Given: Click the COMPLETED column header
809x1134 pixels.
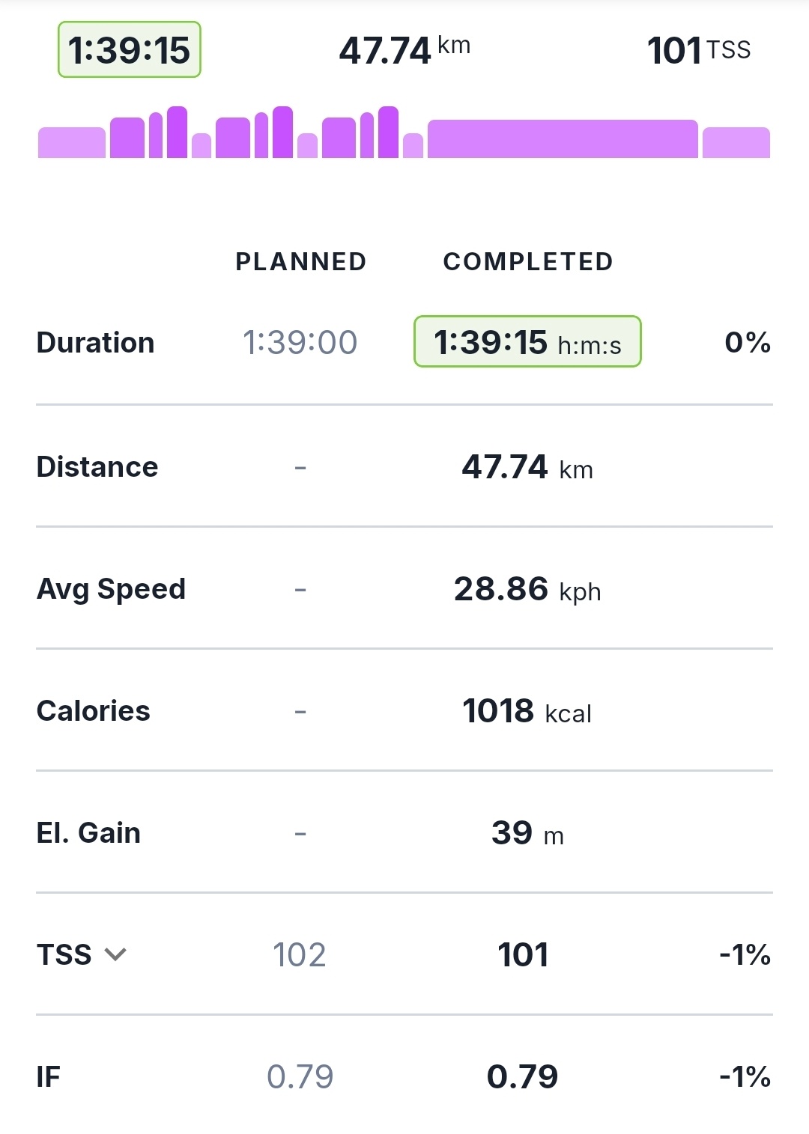Looking at the screenshot, I should click(528, 261).
